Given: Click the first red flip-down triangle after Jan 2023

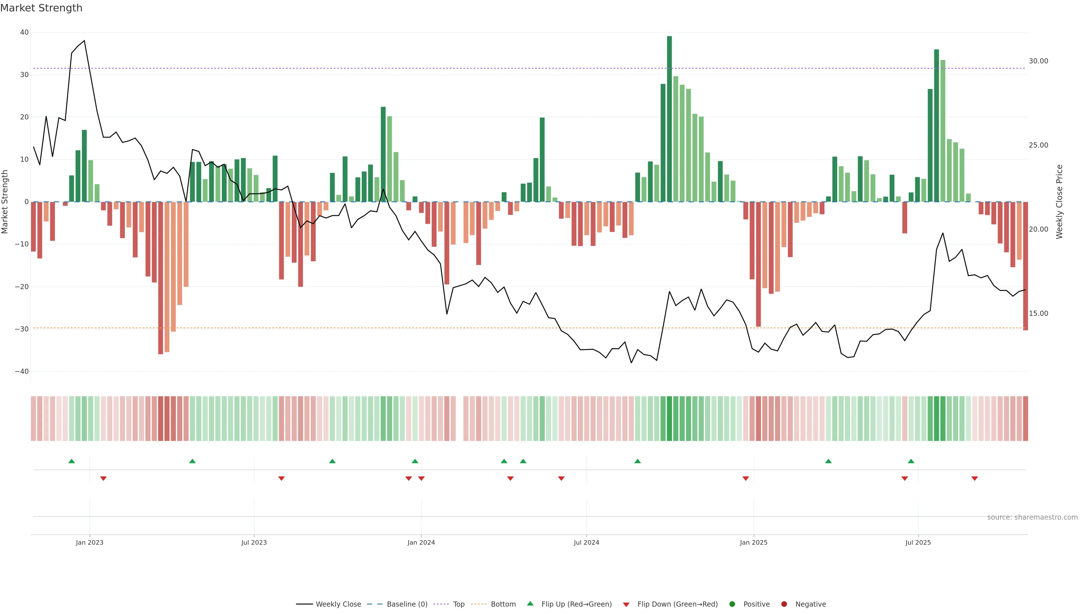Looking at the screenshot, I should coord(103,478).
